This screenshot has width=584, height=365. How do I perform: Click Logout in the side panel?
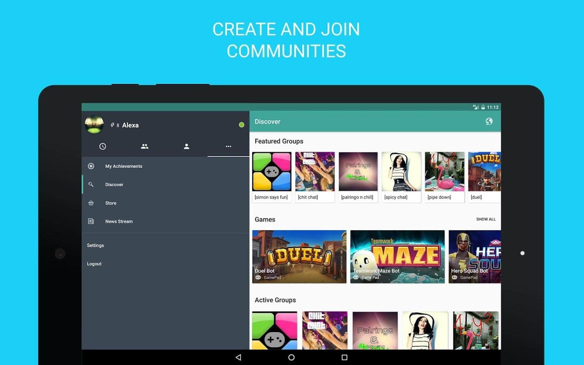94,264
